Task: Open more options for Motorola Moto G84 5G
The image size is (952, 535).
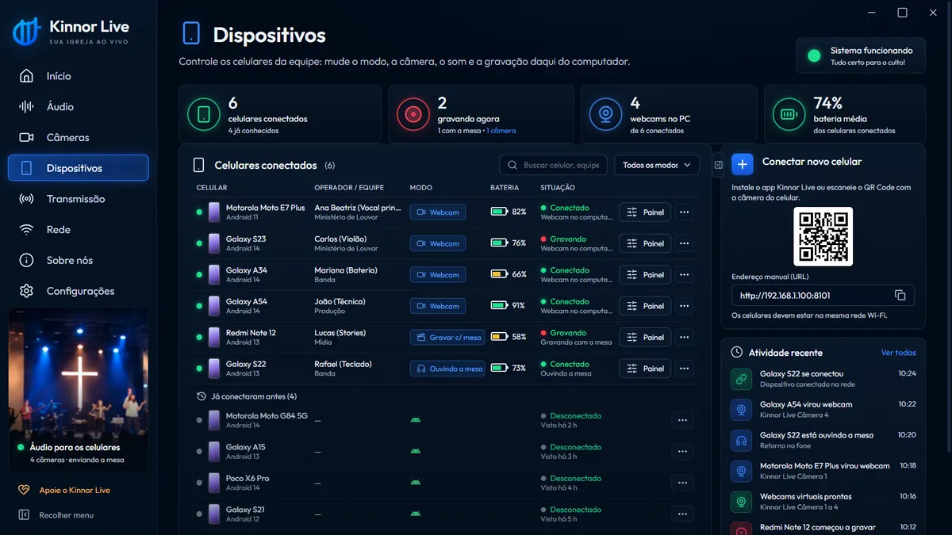Action: 682,420
